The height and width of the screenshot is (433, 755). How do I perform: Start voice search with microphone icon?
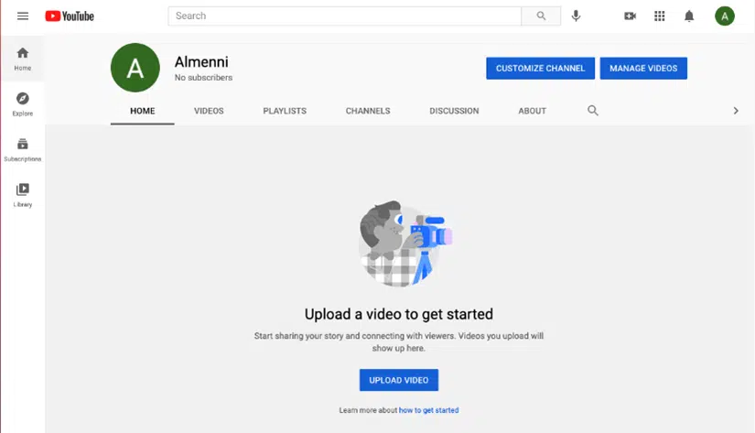click(x=576, y=16)
